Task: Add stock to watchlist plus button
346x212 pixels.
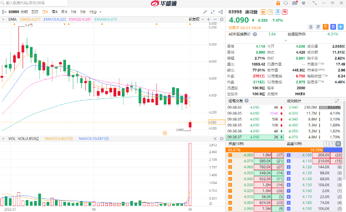Action: click(340, 27)
